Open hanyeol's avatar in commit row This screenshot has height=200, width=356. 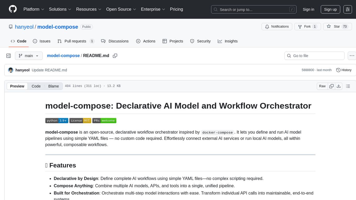11,70
